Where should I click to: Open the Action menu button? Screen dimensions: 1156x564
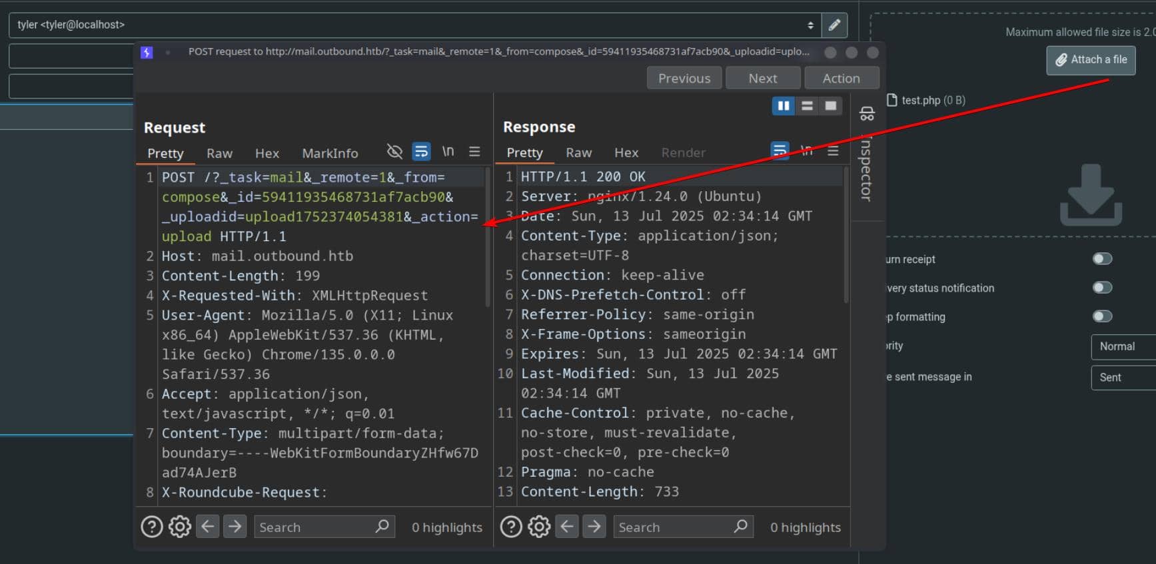point(842,78)
